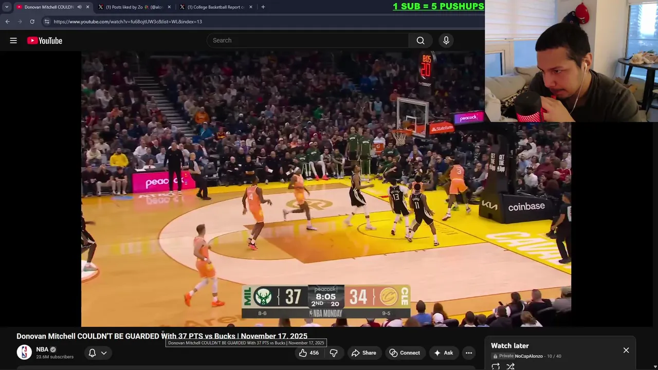Click the Ask button
The height and width of the screenshot is (370, 658).
pyautogui.click(x=443, y=353)
